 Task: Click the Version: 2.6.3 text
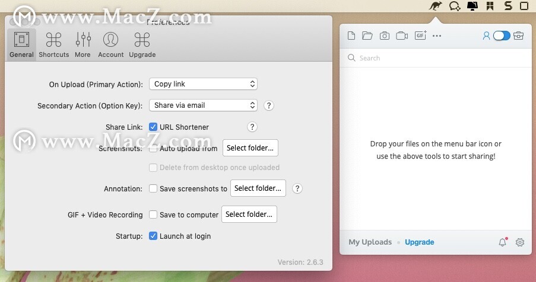pyautogui.click(x=300, y=262)
